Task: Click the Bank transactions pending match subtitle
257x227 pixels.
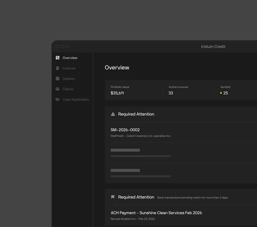Action: 193,197
